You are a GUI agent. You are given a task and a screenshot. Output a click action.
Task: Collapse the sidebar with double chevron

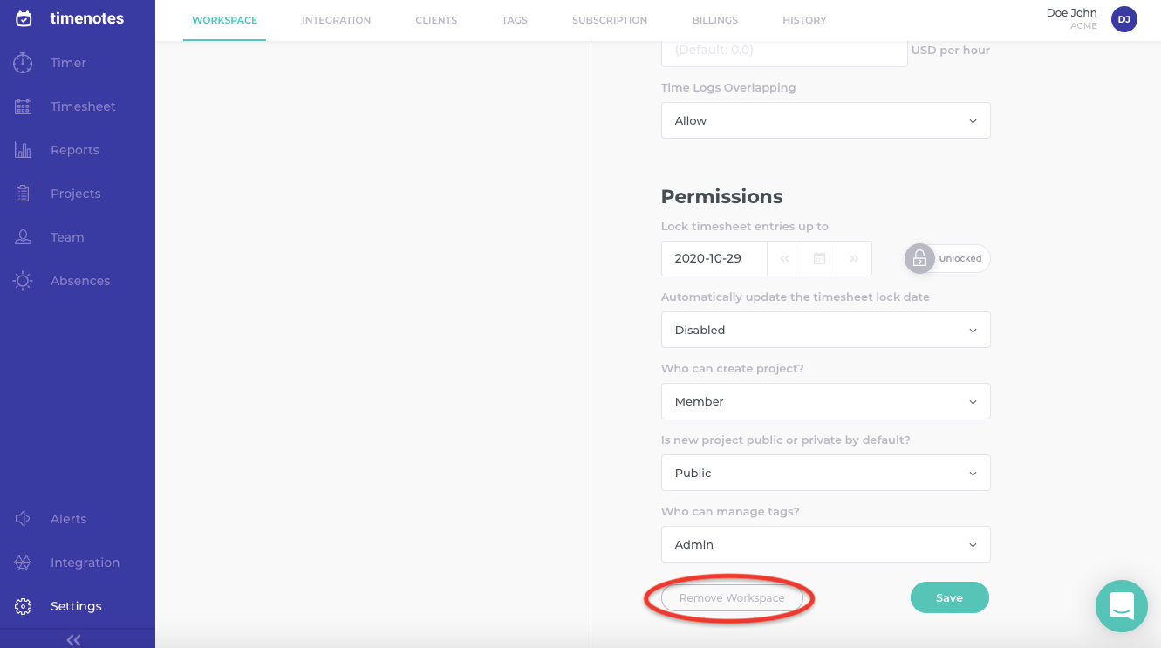(74, 640)
